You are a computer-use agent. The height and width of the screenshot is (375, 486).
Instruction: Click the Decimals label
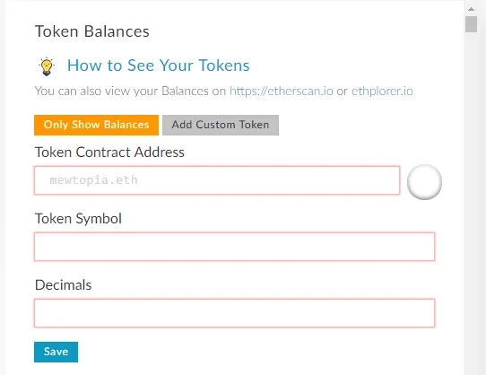click(64, 285)
